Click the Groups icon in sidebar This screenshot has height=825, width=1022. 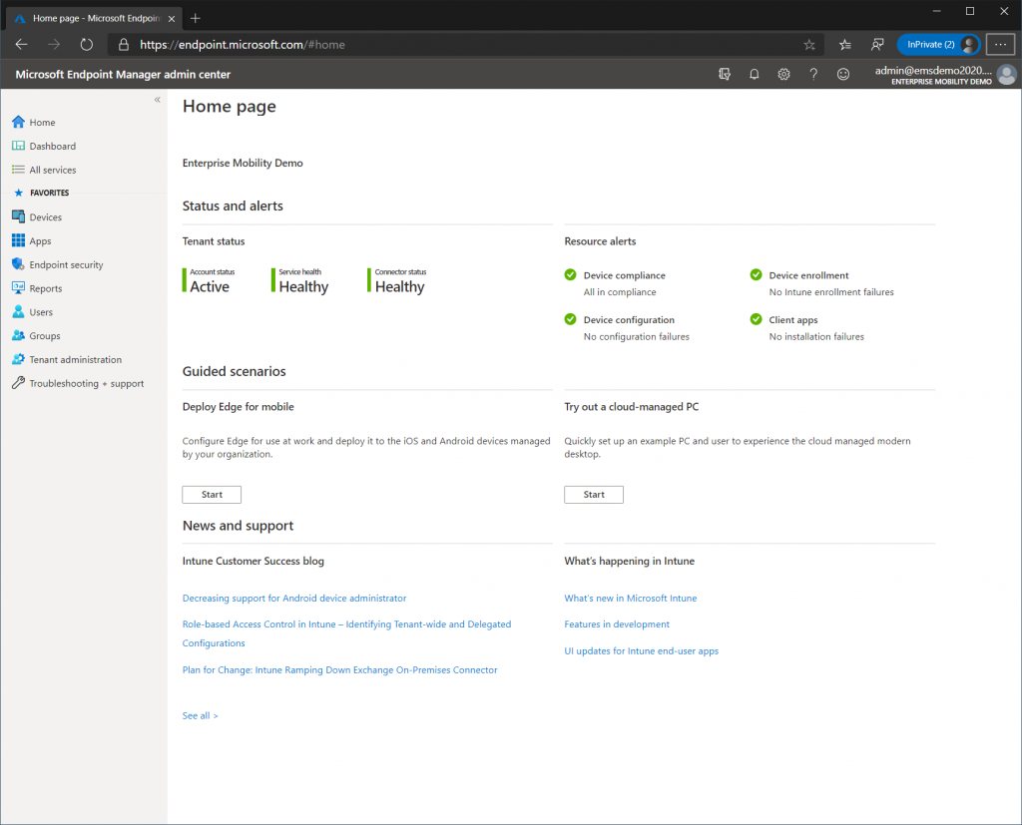[18, 335]
